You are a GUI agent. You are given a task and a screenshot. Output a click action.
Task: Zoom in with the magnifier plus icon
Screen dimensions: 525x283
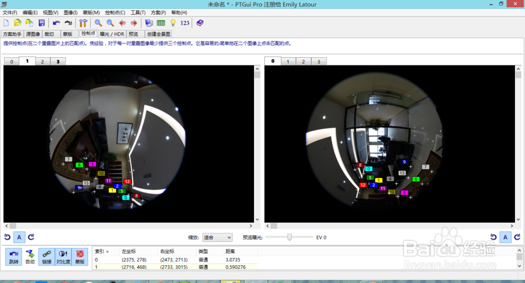[98, 23]
